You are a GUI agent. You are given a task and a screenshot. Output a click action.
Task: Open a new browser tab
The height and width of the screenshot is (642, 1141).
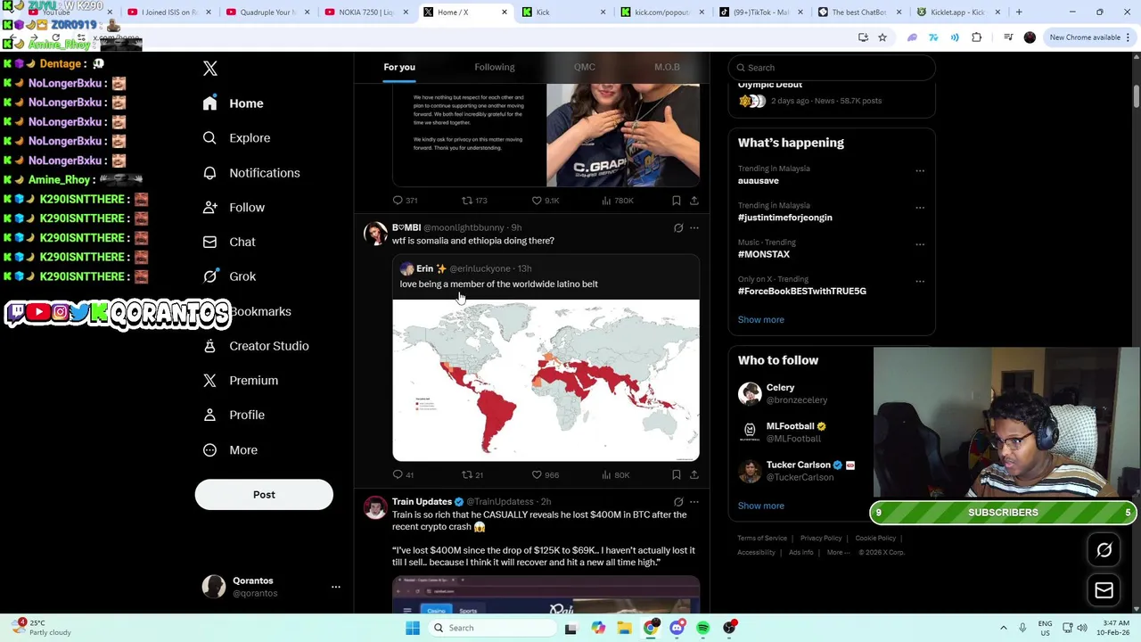1019,12
